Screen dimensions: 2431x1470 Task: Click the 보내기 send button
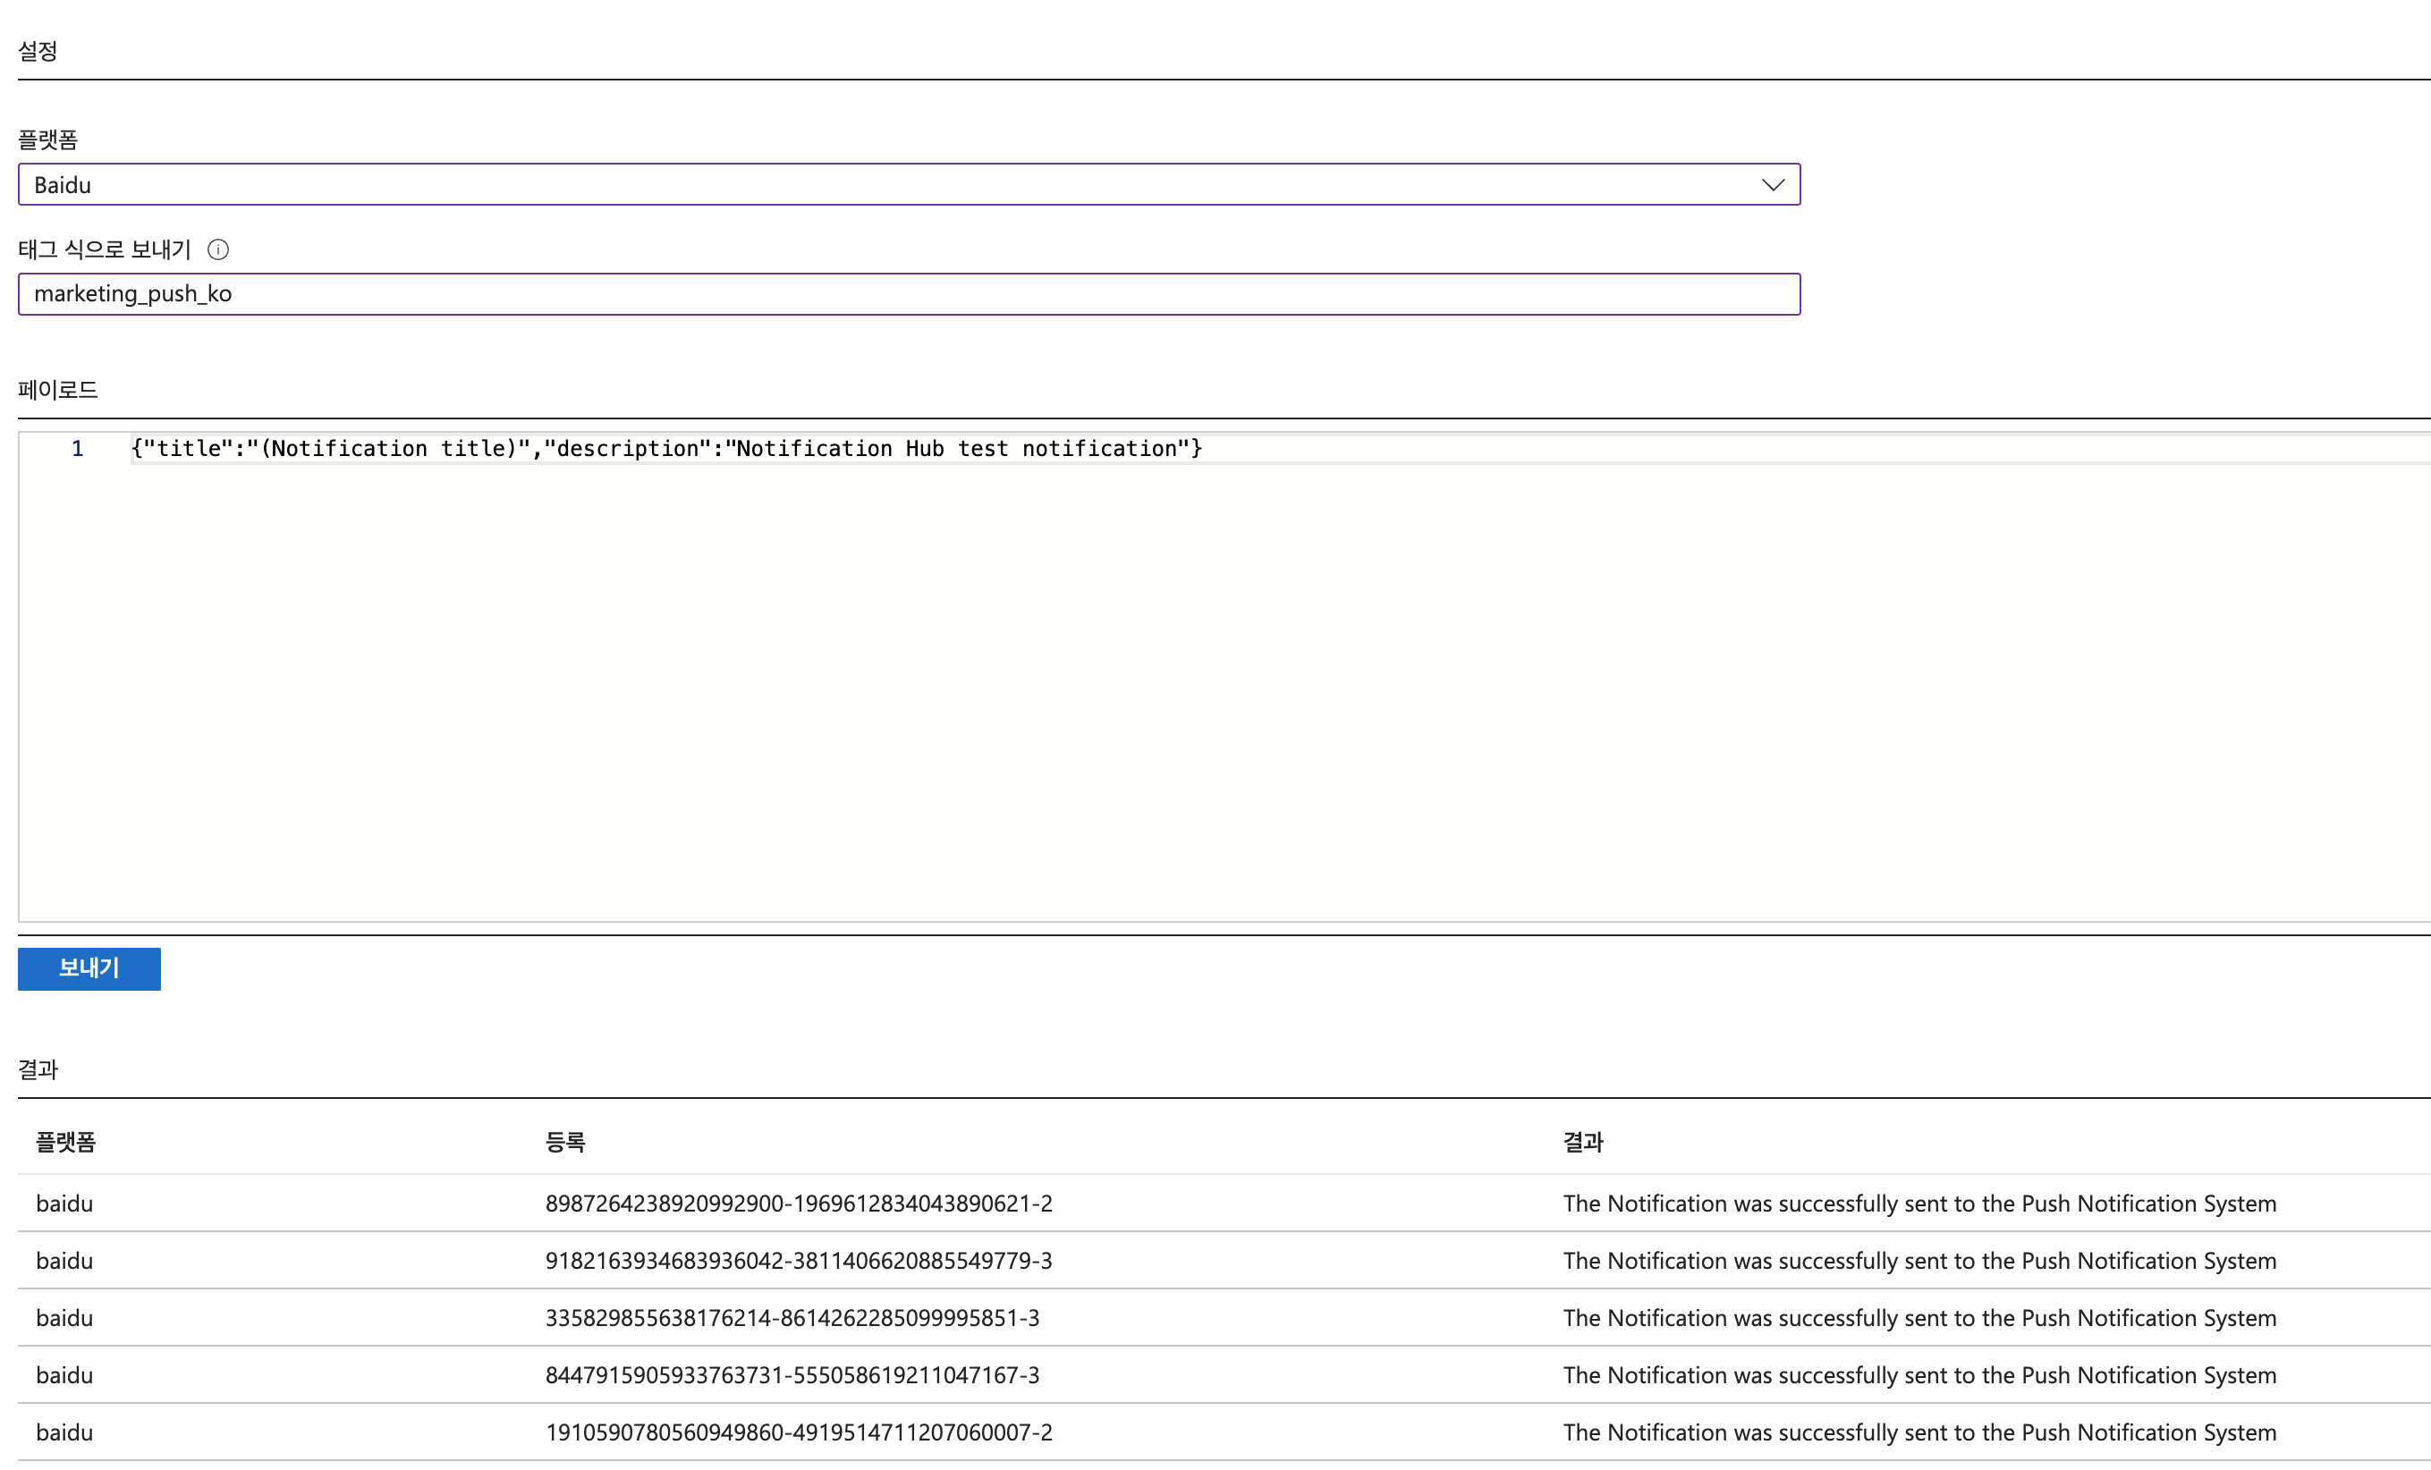(89, 968)
